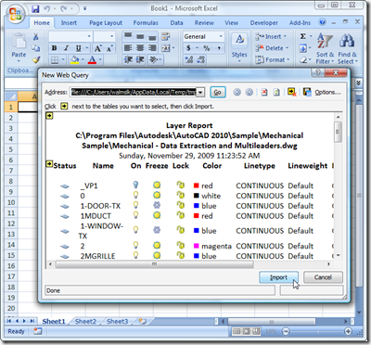Click the Zoom Out minus button
This screenshot has width=371, height=345.
pos(286,331)
